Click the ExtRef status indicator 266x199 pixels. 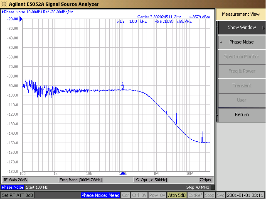(x=195, y=195)
